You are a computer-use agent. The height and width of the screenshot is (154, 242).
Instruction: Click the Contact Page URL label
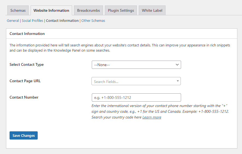(25, 81)
